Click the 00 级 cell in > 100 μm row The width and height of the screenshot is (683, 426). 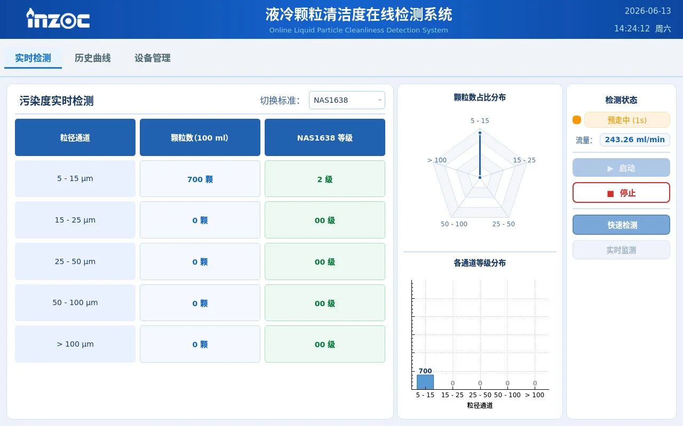coord(325,344)
